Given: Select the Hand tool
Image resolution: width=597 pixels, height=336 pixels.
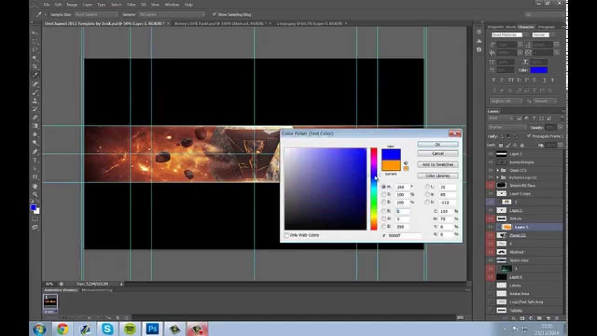Looking at the screenshot, I should tap(35, 186).
